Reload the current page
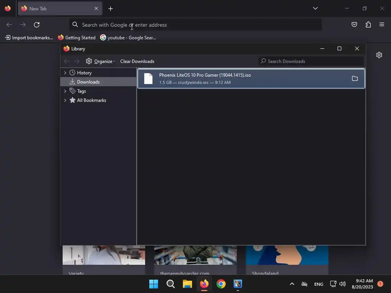The height and width of the screenshot is (293, 391). 37,25
